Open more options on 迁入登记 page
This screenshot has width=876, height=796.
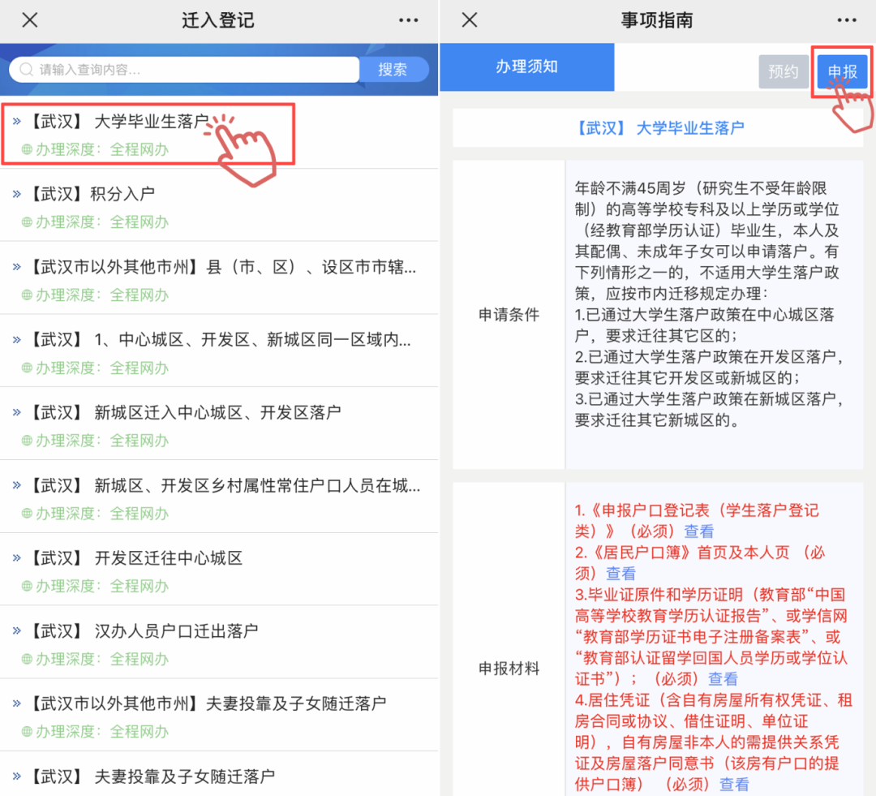pyautogui.click(x=408, y=20)
